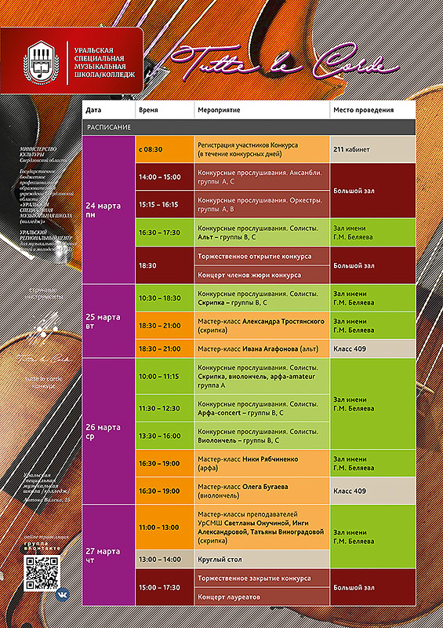Click the school emblem with piano keys
The image size is (443, 628).
click(x=41, y=61)
